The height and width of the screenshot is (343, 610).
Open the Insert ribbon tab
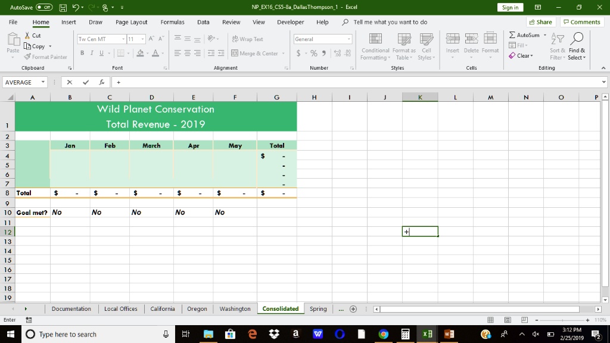69,22
